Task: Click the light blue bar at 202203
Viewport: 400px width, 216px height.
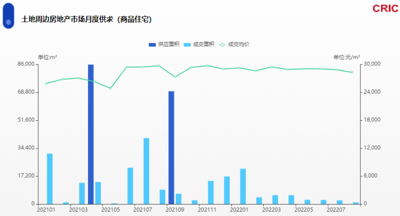Action: 275,200
